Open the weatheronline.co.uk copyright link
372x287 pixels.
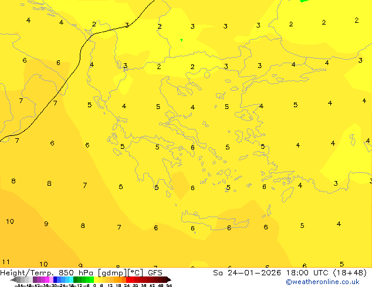tap(323, 282)
